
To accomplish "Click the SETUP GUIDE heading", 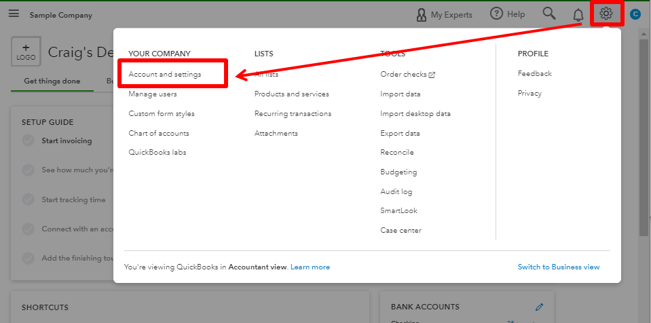I will coord(48,122).
